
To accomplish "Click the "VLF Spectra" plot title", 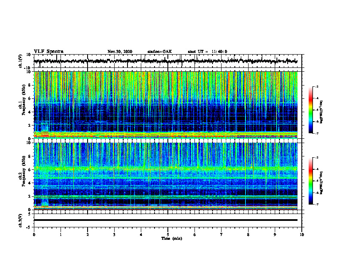I will click(49, 51).
